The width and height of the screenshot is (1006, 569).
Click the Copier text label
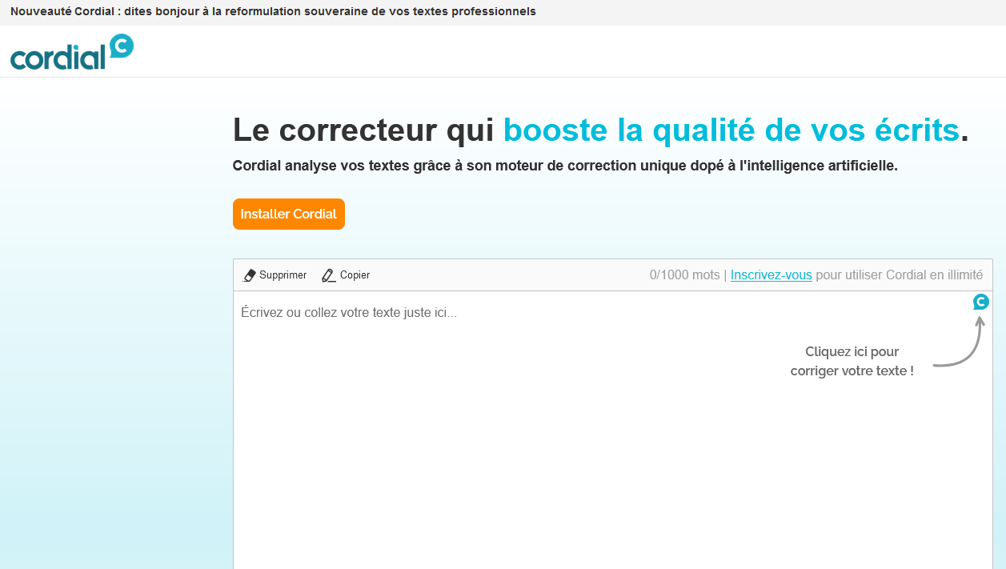355,274
